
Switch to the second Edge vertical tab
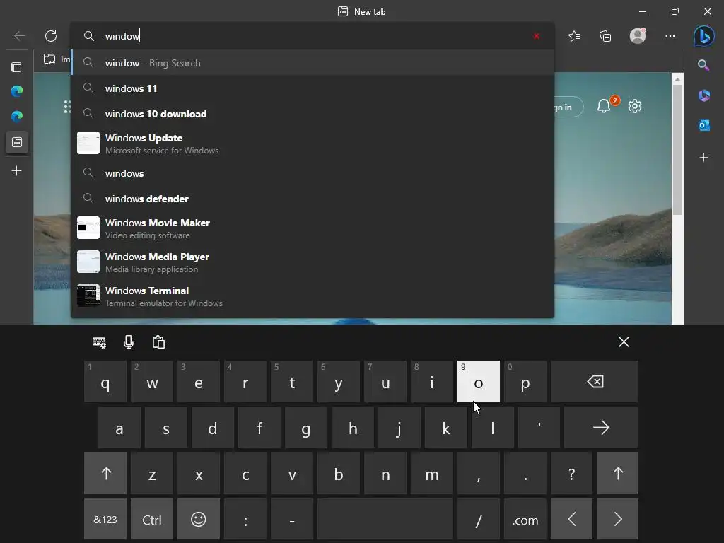pos(17,117)
